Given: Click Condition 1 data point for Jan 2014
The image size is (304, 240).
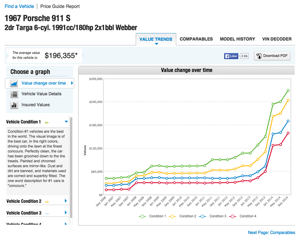Looking at the screenshot, I should 273,104.
